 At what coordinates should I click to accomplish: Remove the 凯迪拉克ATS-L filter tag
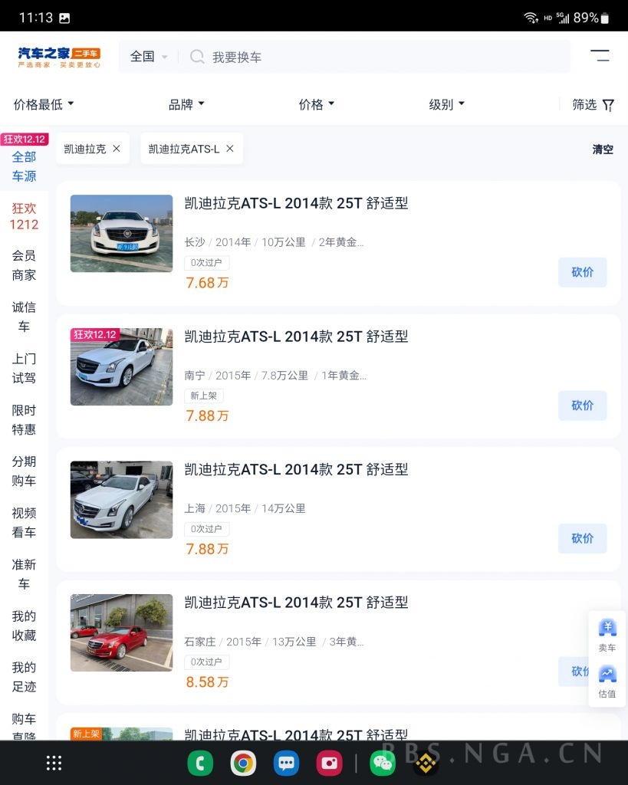[229, 149]
